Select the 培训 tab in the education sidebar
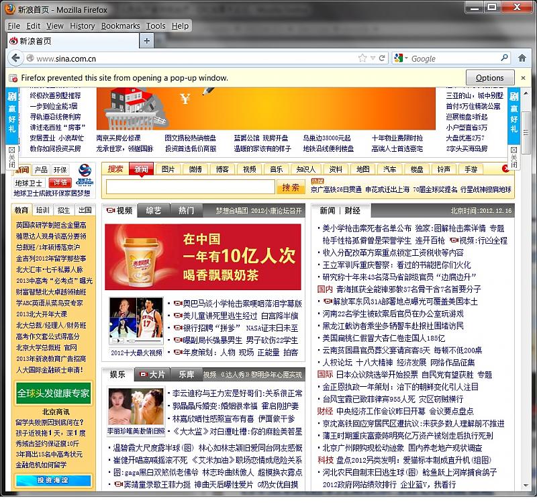Screen dimensions: 537x503 pyautogui.click(x=43, y=210)
